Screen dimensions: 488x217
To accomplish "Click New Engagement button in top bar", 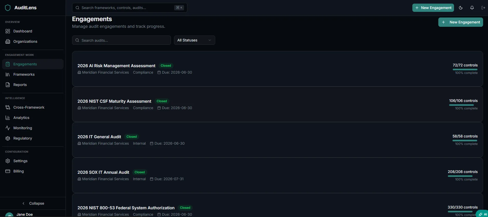I will 433,8.
